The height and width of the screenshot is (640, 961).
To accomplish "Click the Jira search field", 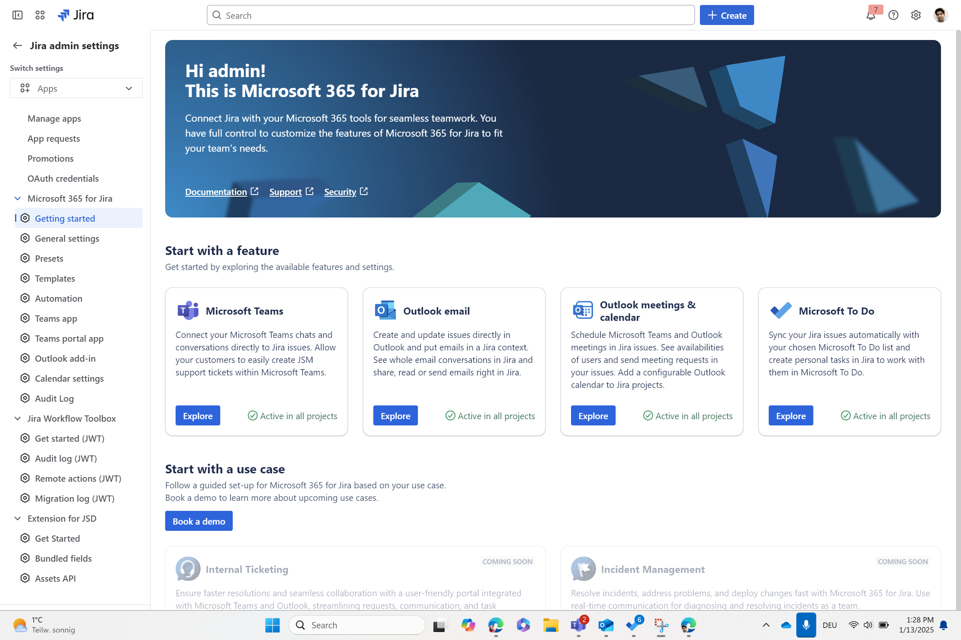I will [450, 15].
